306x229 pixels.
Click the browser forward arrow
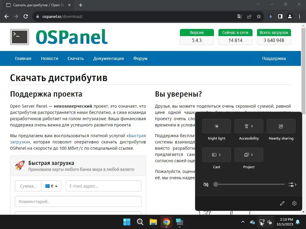(16, 17)
